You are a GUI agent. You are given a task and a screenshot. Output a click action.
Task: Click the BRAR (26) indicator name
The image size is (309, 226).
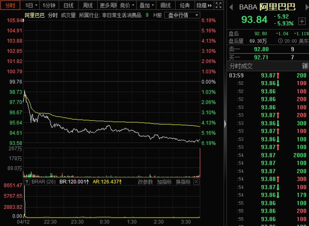(43, 182)
